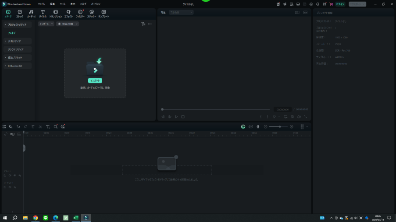Click the timeline zoom slider
396x222 pixels.
pos(278,127)
